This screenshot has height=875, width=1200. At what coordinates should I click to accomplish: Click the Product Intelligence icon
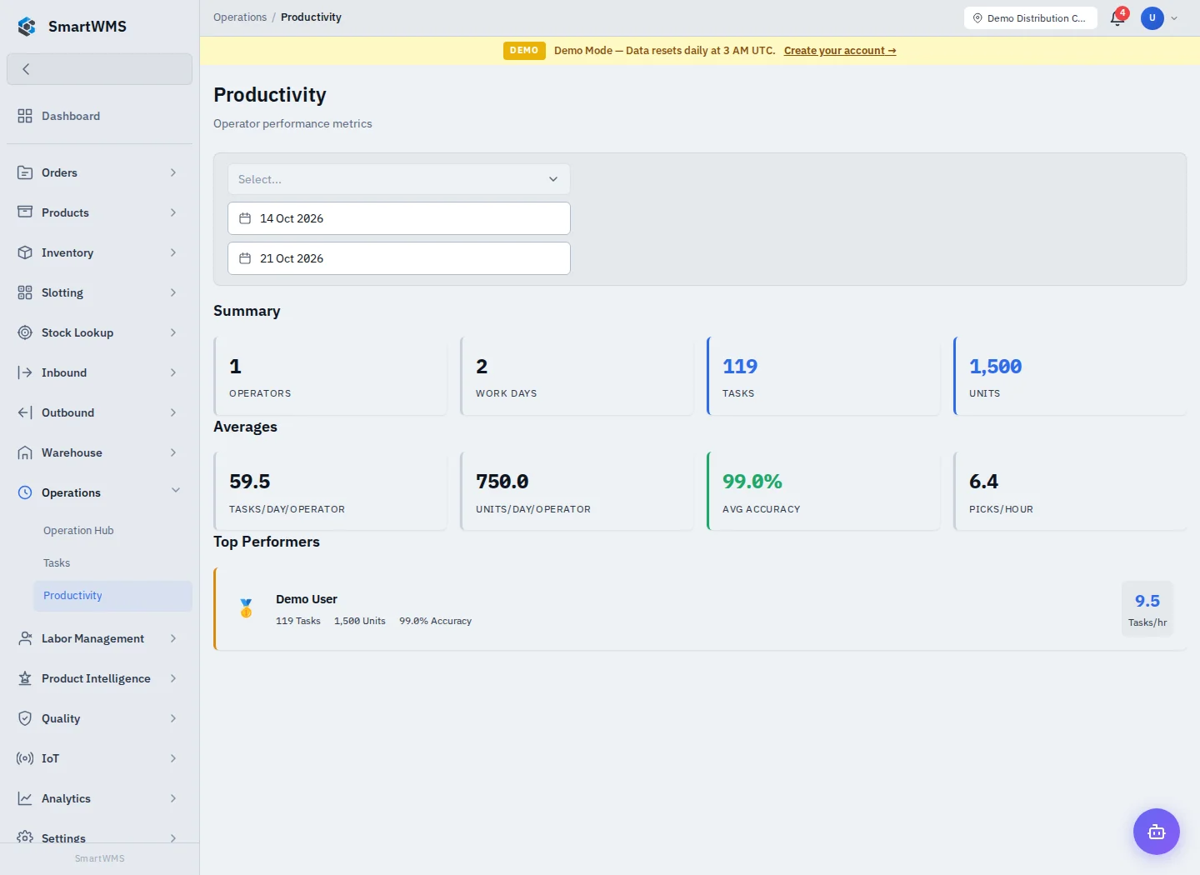[25, 678]
